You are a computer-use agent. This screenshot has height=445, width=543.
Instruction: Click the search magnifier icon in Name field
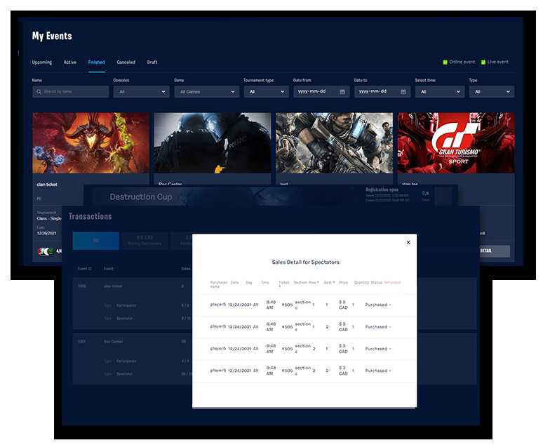pyautogui.click(x=38, y=92)
